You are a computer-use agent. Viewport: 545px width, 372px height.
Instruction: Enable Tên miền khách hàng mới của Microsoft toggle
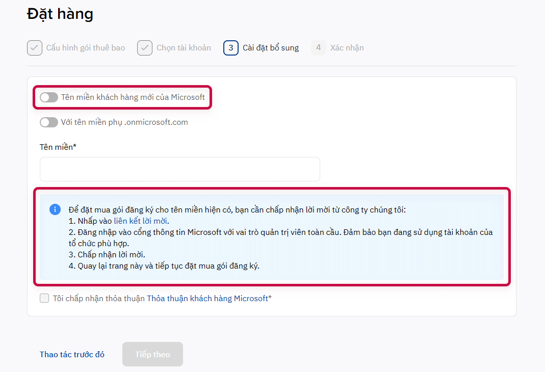pyautogui.click(x=49, y=97)
